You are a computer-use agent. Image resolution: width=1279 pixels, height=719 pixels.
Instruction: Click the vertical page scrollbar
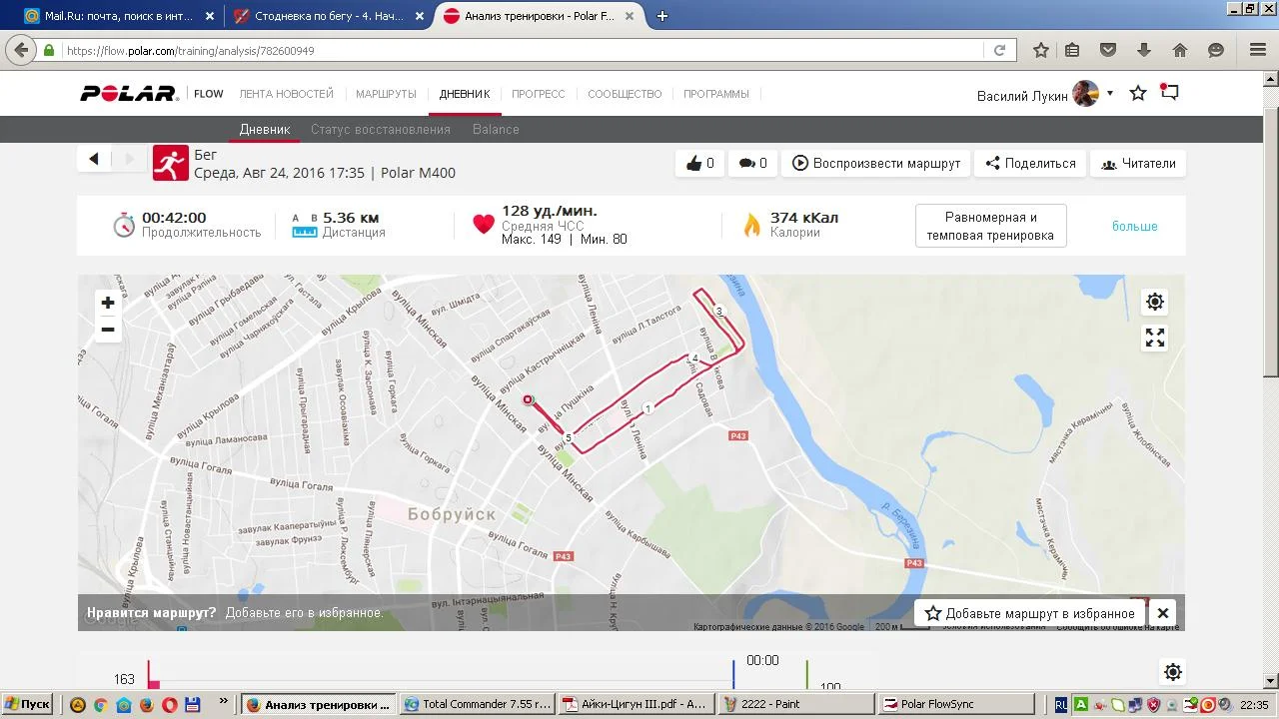[1270, 379]
